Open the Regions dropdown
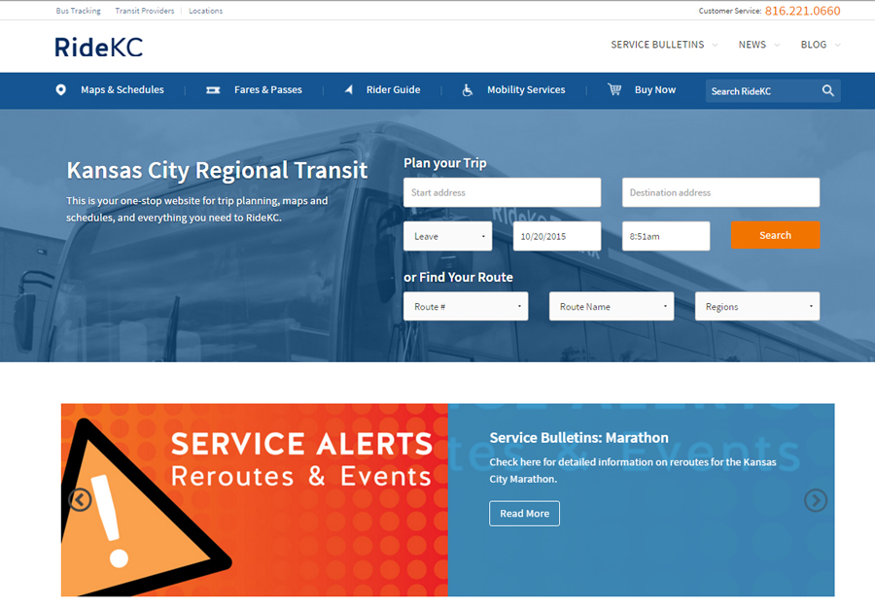The image size is (875, 607). point(757,306)
